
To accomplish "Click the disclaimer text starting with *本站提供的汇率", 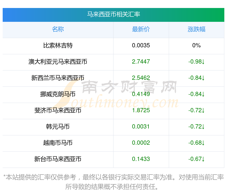I will coord(113,182).
